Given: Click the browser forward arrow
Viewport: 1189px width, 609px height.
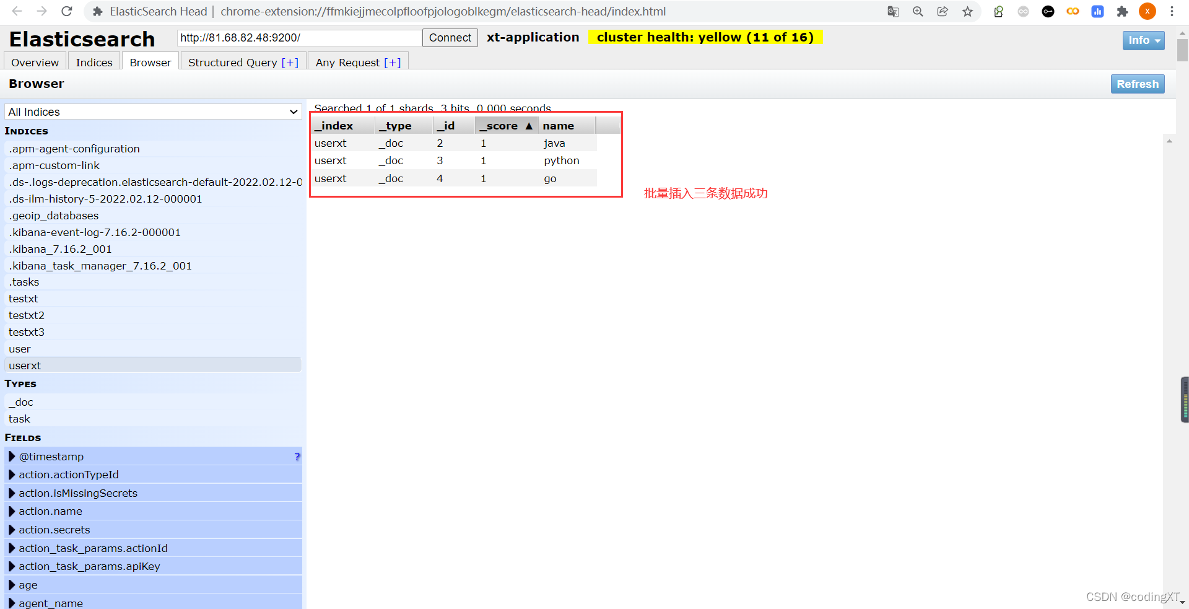Looking at the screenshot, I should click(x=41, y=11).
